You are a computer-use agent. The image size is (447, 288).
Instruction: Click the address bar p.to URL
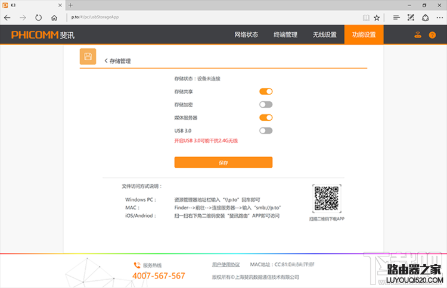point(95,17)
